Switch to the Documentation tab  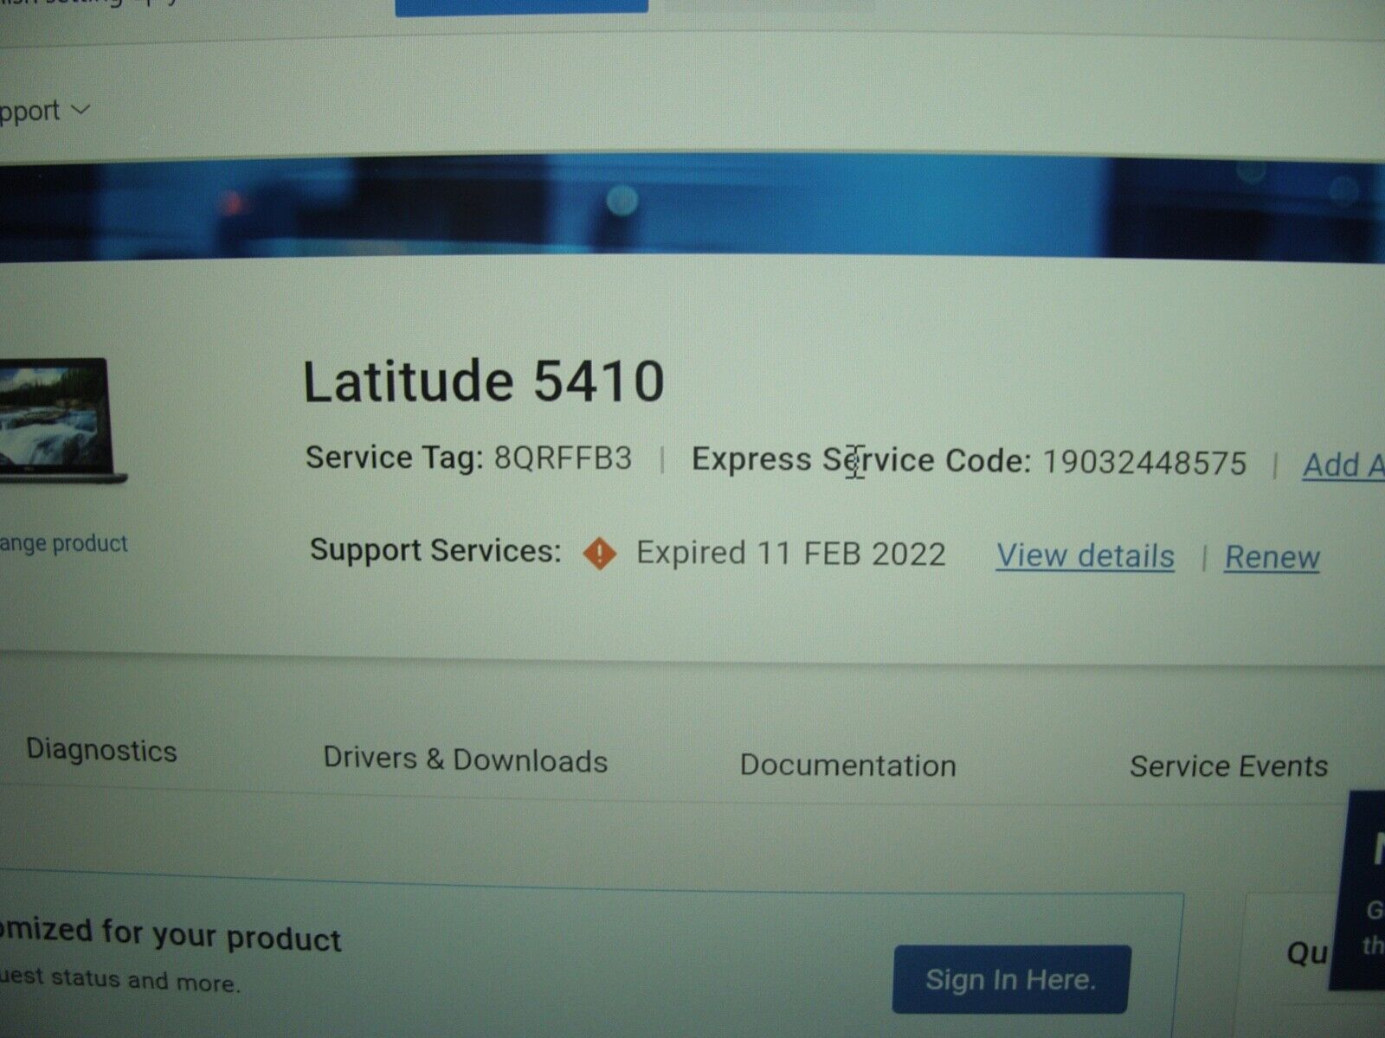tap(847, 765)
